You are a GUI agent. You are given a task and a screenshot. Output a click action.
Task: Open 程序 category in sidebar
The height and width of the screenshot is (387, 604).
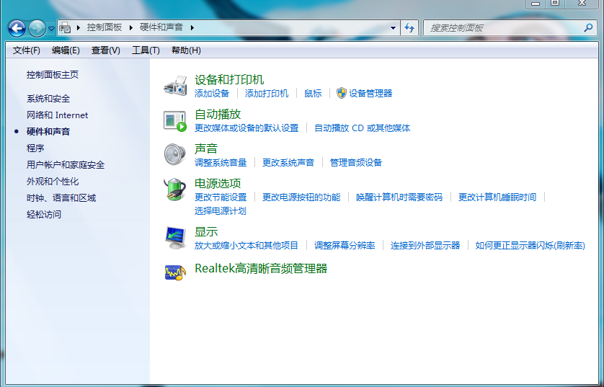35,148
